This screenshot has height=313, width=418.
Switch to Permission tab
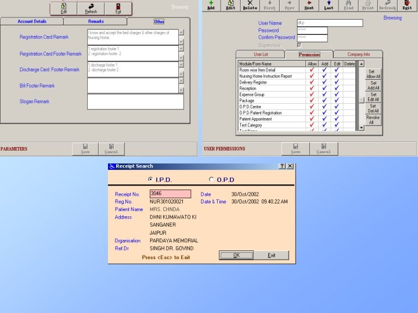309,54
